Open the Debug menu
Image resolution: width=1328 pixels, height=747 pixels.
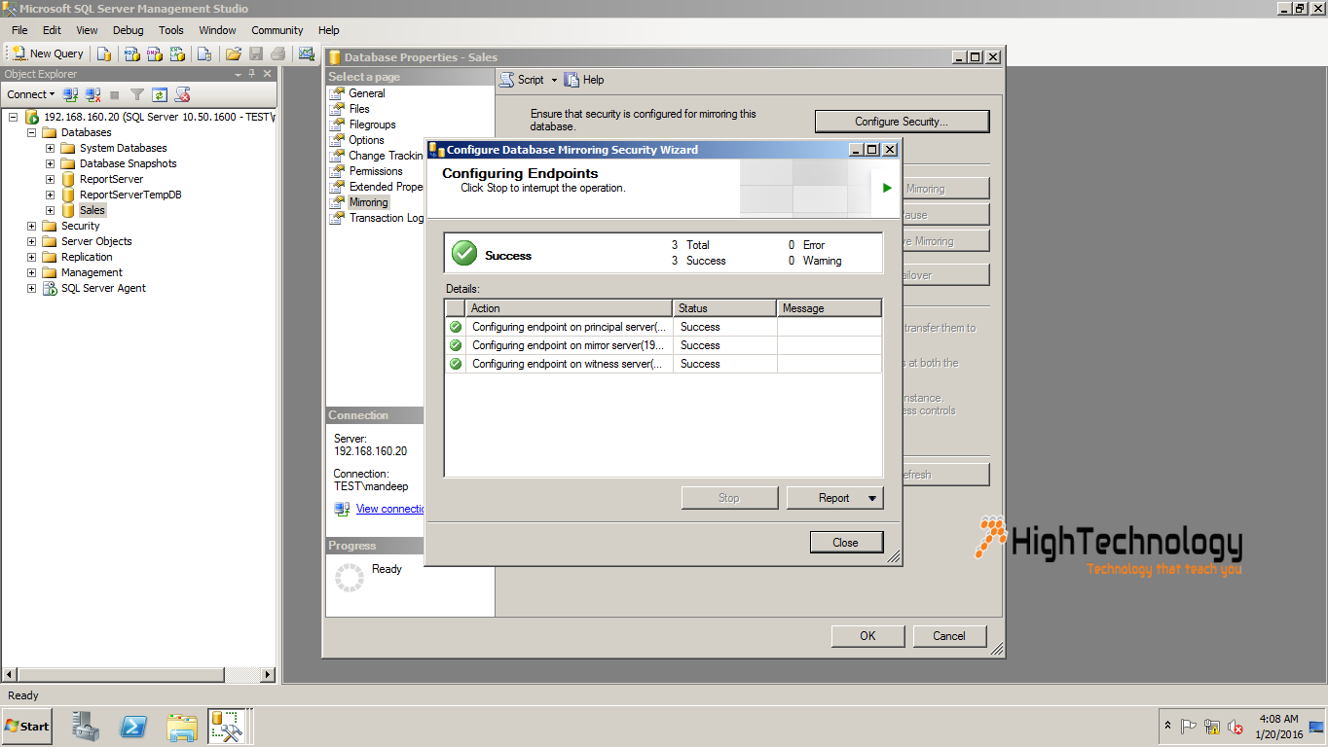point(128,30)
